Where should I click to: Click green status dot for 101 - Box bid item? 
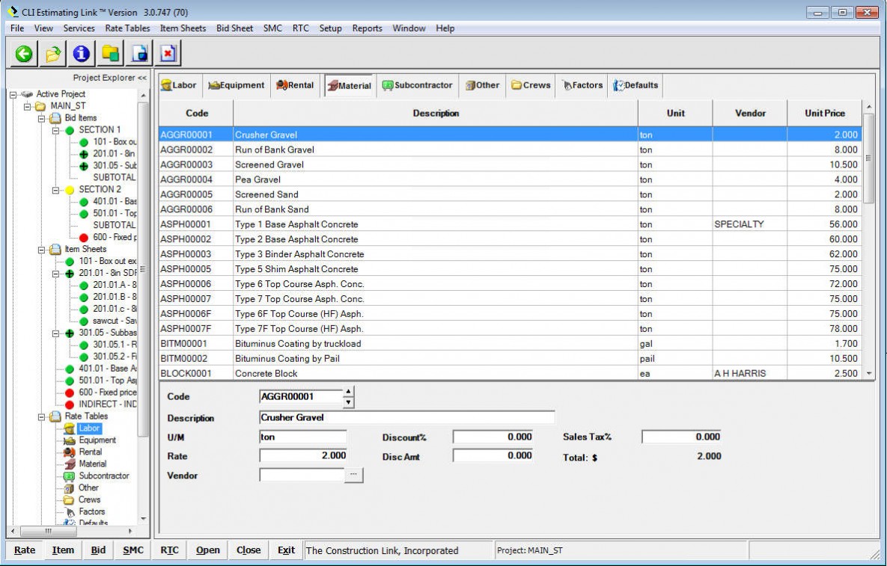pyautogui.click(x=84, y=142)
